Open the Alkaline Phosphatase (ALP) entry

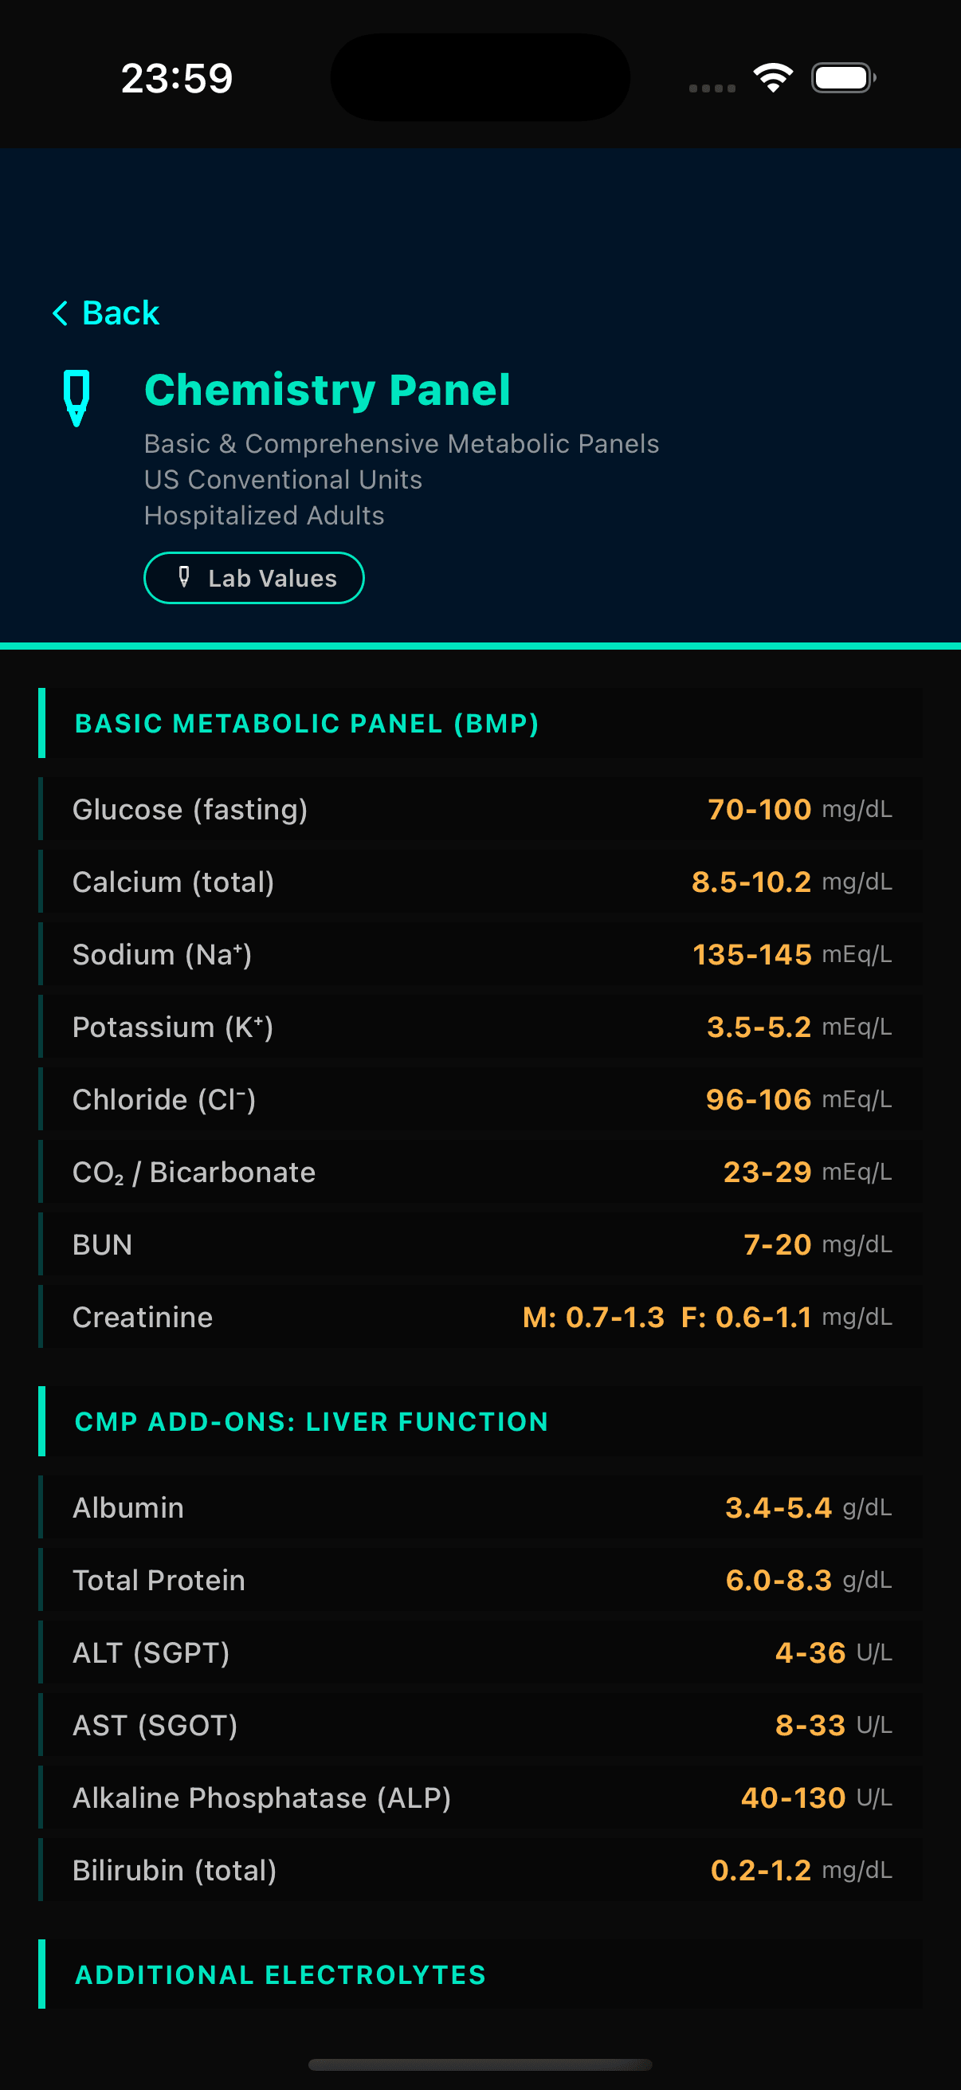tap(480, 1798)
